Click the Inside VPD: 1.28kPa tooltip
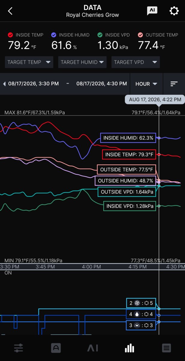The height and width of the screenshot is (361, 185). (x=130, y=206)
